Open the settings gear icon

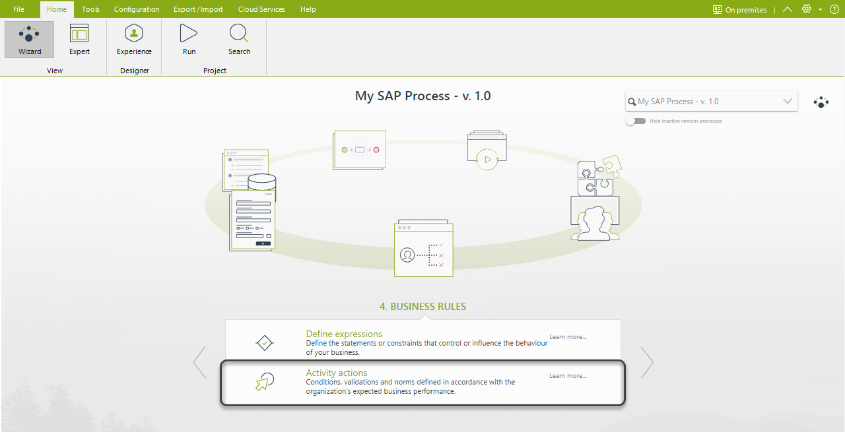[806, 9]
